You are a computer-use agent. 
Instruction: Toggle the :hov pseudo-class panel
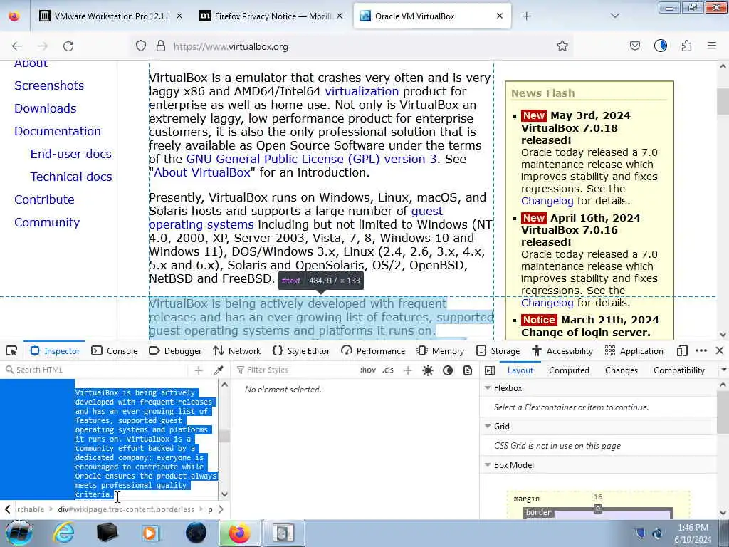pyautogui.click(x=368, y=370)
